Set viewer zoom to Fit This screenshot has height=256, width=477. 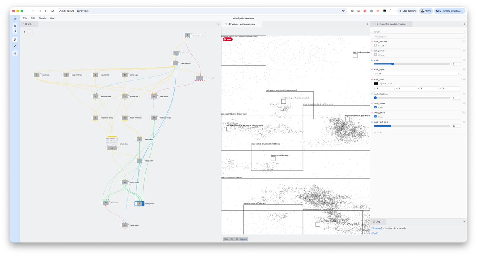click(x=231, y=239)
